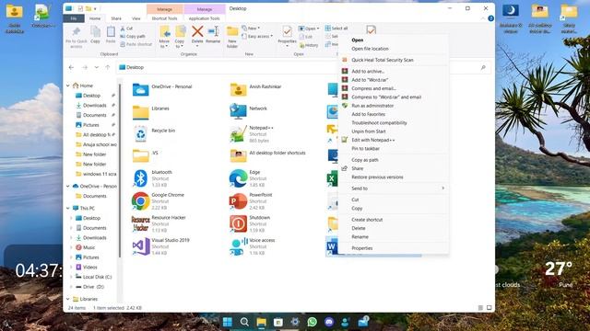Select the bluetooth shortcut icon
This screenshot has width=590, height=331.
(x=141, y=178)
